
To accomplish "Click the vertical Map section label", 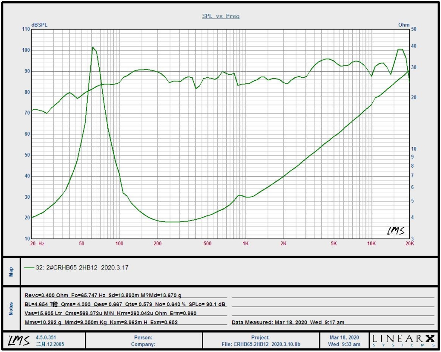I will (x=11, y=272).
